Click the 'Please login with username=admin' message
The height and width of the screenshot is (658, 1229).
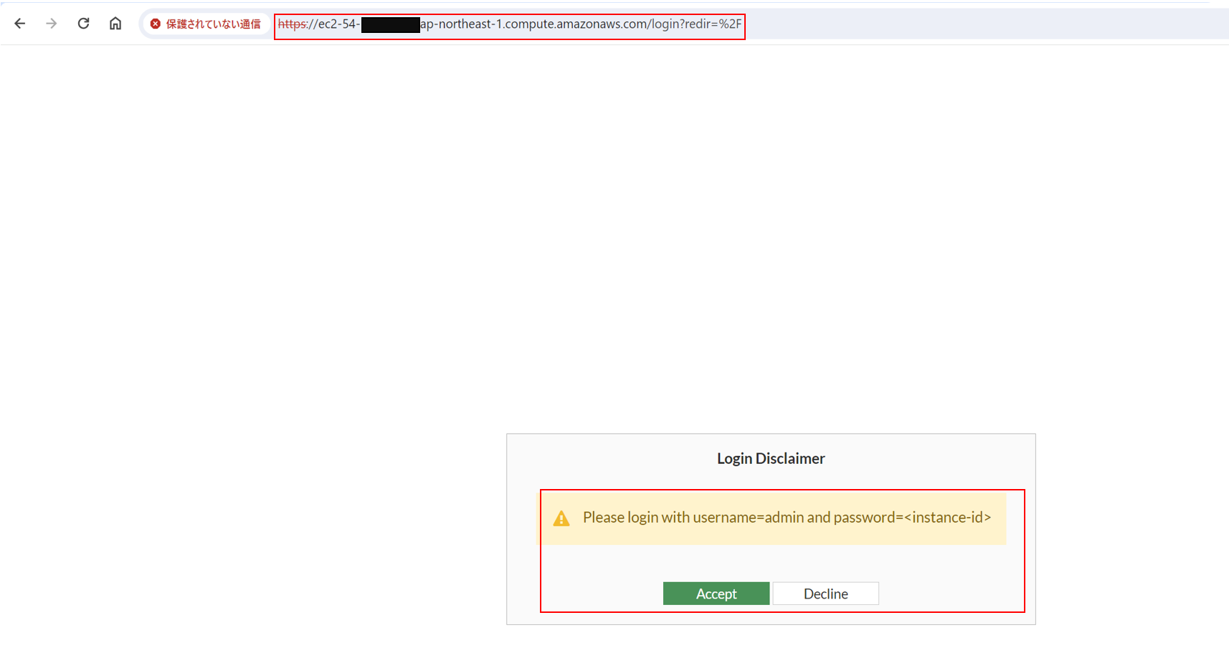(787, 518)
